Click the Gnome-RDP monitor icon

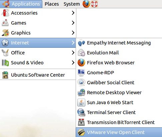(x=81, y=73)
